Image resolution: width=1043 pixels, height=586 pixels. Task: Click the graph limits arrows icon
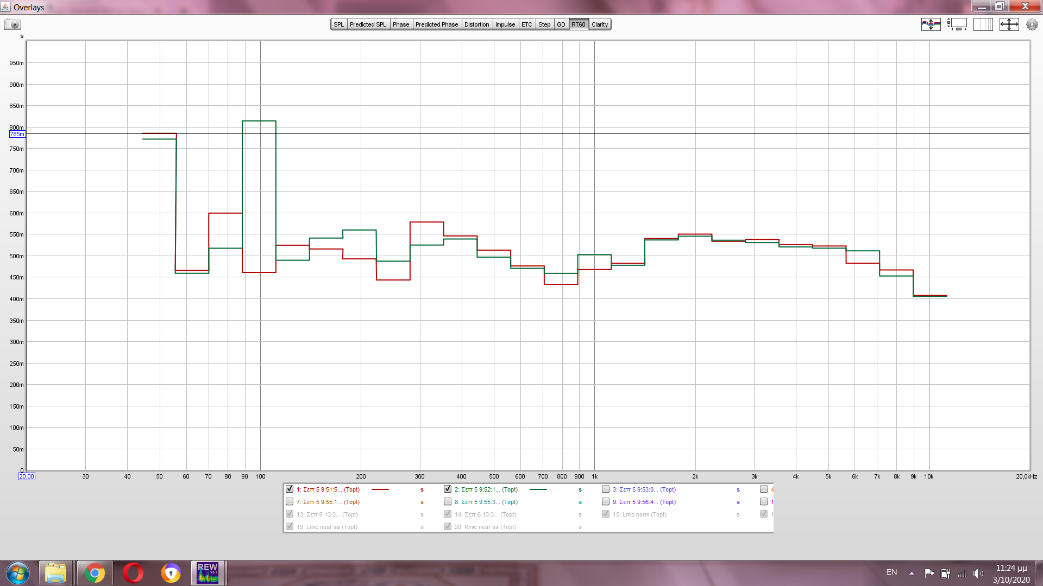click(1009, 24)
